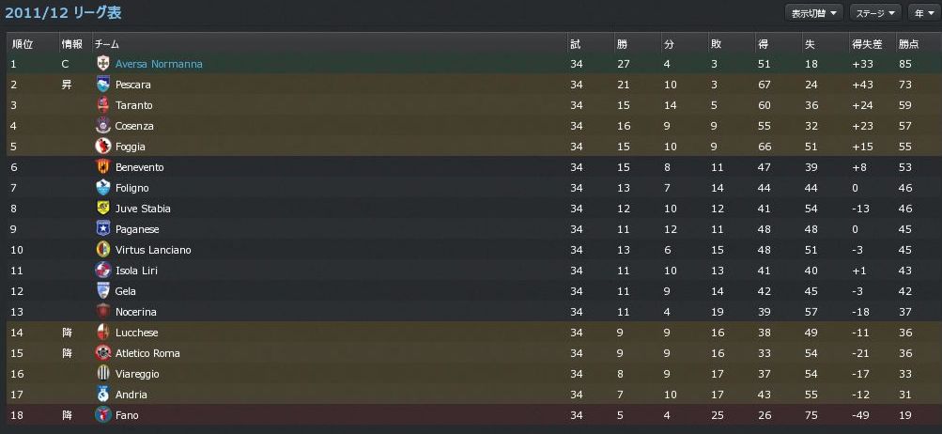This screenshot has height=434, width=942.
Task: Click the Taranto club badge
Action: pos(103,105)
